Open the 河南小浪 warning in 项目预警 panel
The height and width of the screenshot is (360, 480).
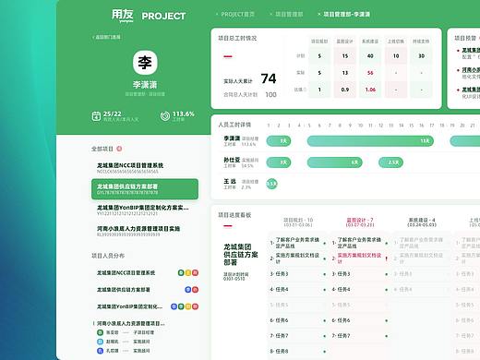469,73
